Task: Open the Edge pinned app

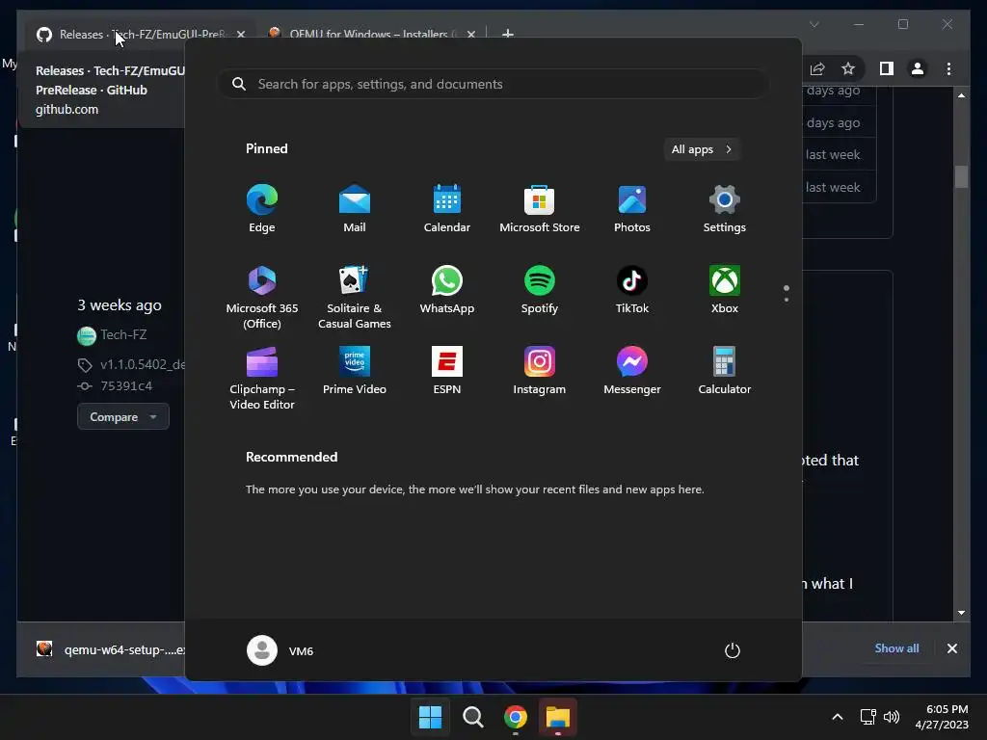Action: point(262,209)
